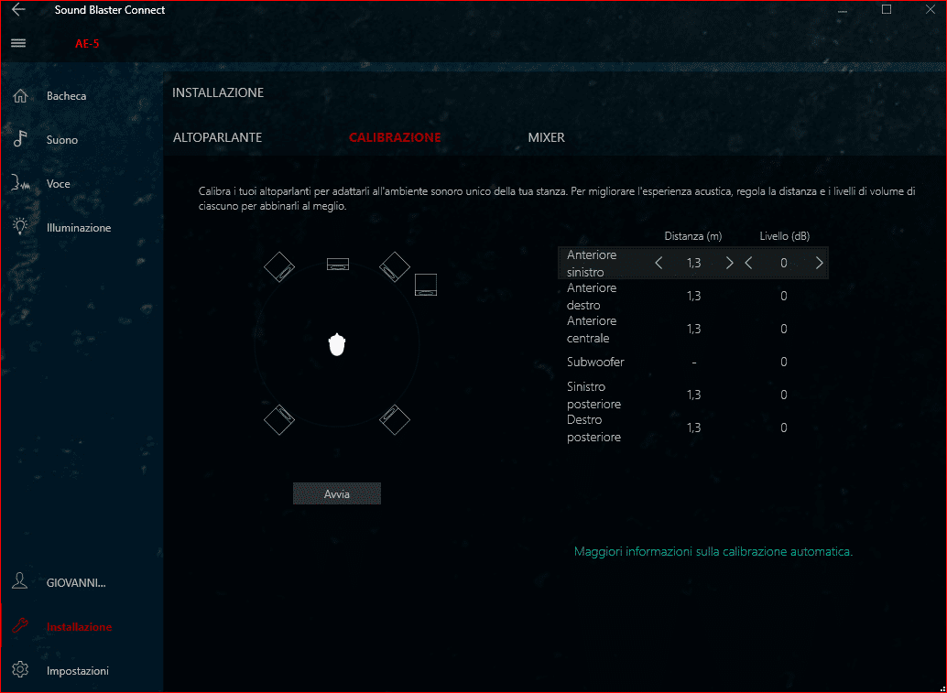
Task: Click the rear left speaker icon in diagram
Action: pos(279,419)
